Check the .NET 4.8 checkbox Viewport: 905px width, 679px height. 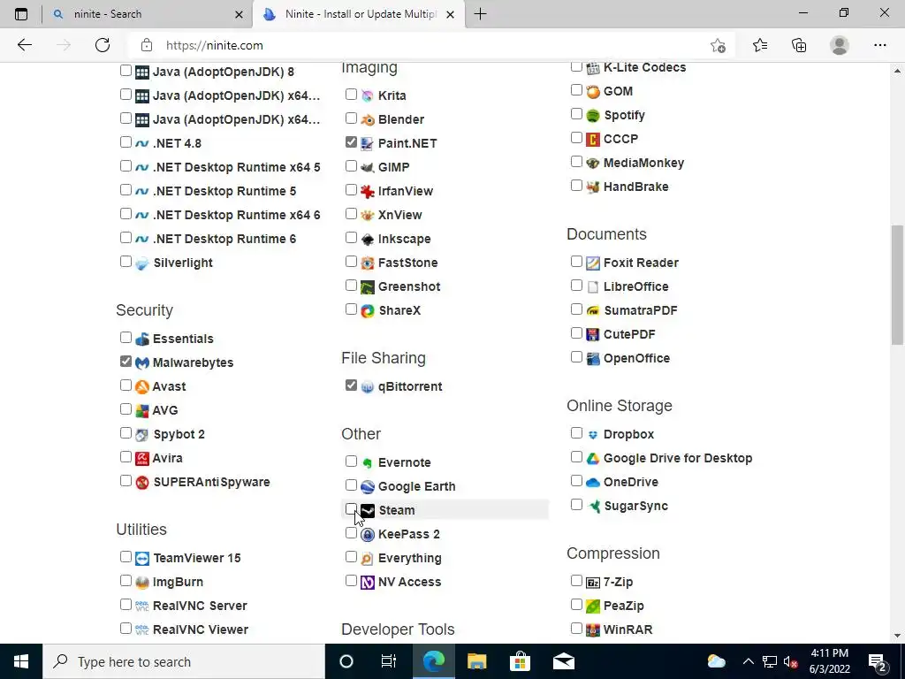pyautogui.click(x=125, y=142)
